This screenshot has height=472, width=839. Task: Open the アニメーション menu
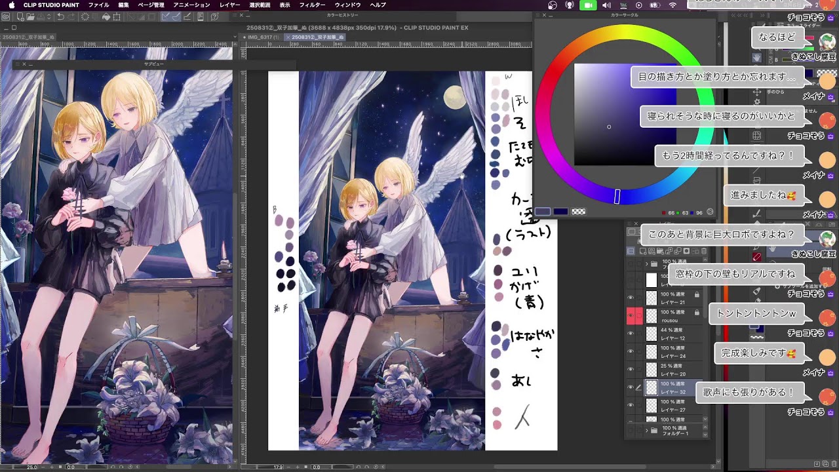[191, 5]
